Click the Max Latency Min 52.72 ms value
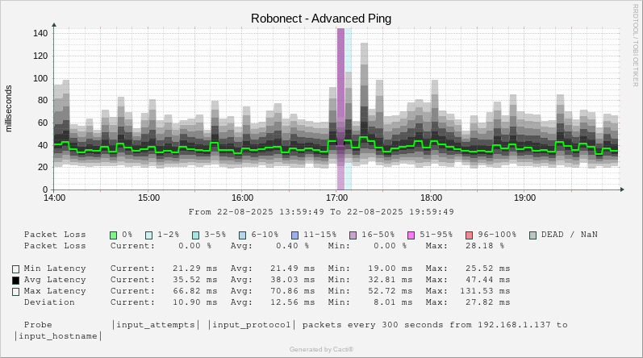 click(390, 291)
